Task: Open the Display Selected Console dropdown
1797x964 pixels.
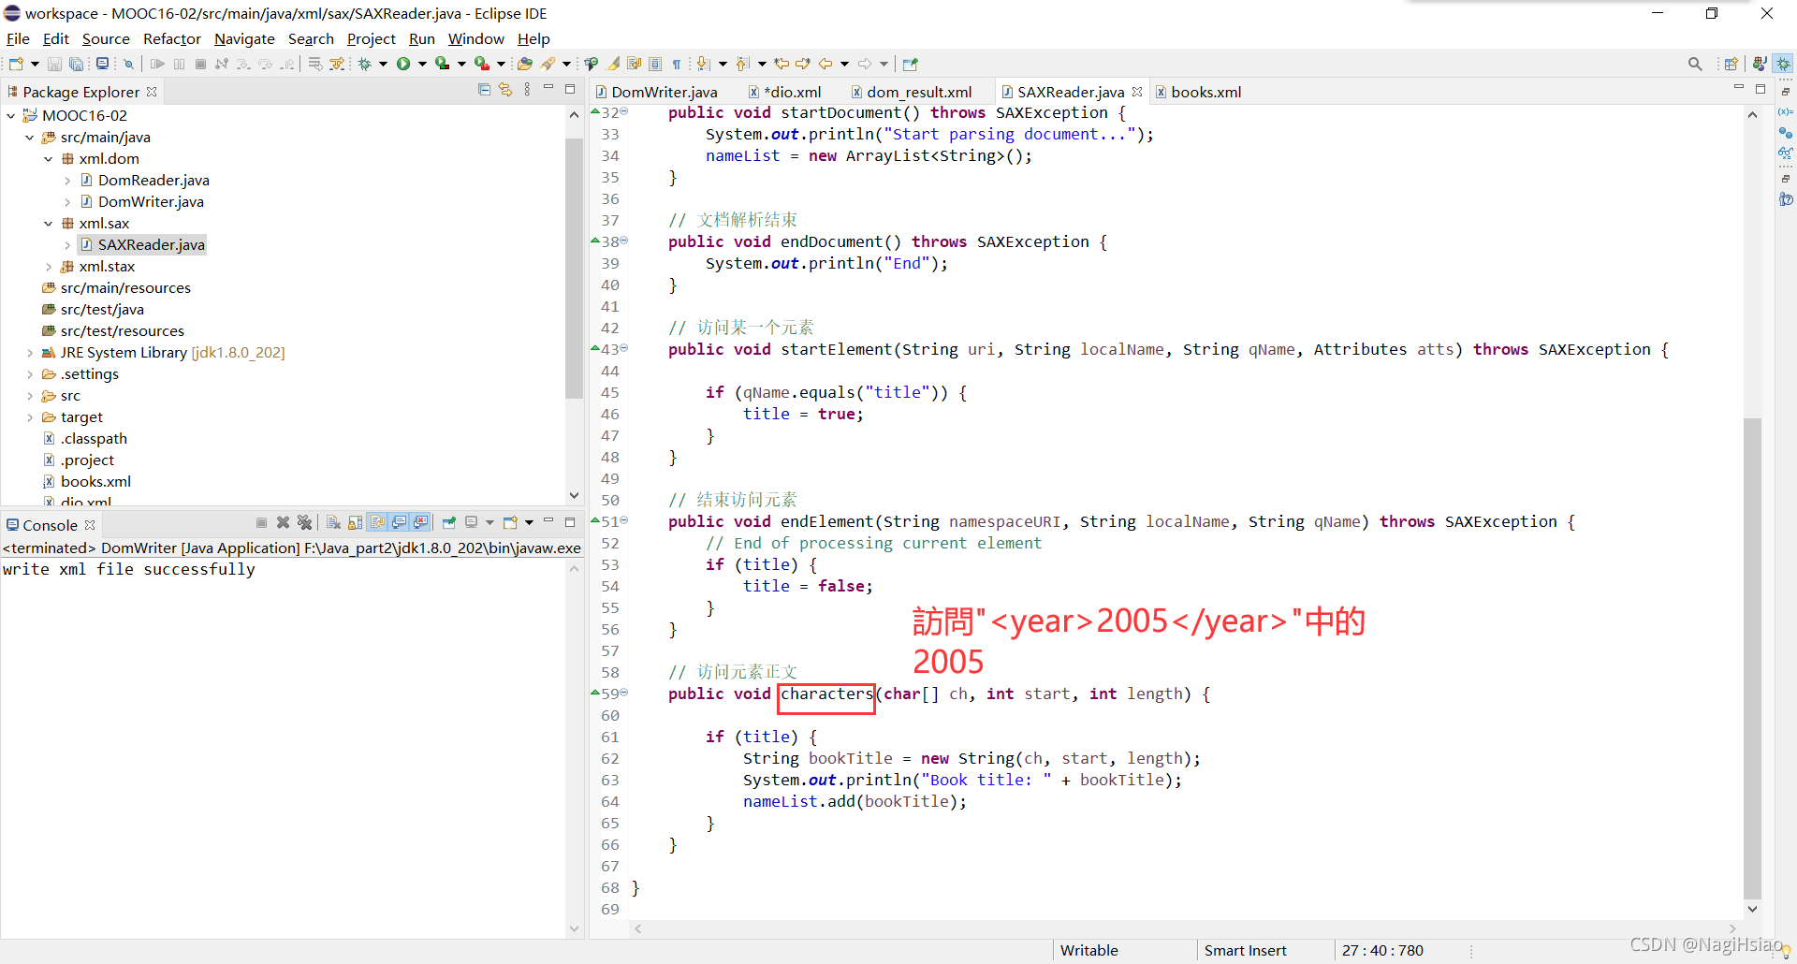Action: tap(489, 522)
